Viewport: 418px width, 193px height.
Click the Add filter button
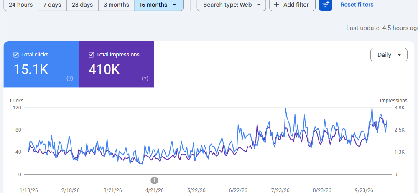292,5
